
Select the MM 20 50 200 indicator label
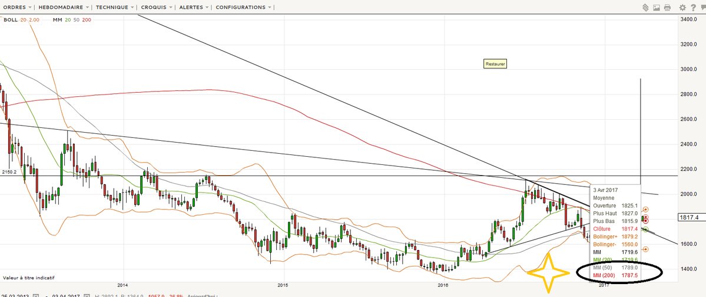[x=72, y=20]
